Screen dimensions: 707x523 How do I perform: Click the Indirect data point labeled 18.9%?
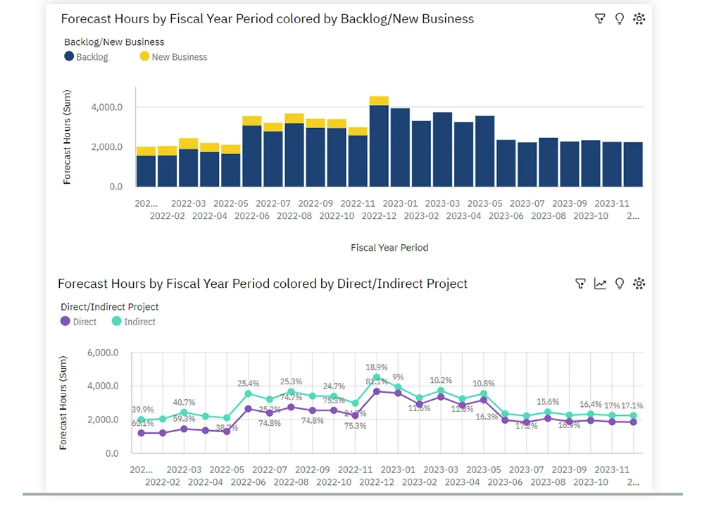(377, 378)
